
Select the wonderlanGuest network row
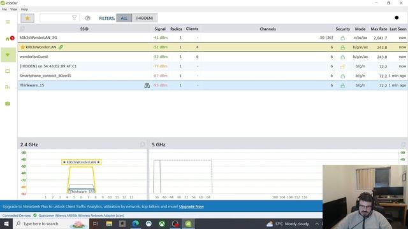212,57
